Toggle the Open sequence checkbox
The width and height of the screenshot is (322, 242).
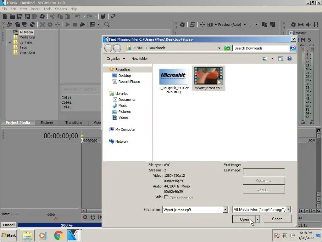(x=166, y=197)
